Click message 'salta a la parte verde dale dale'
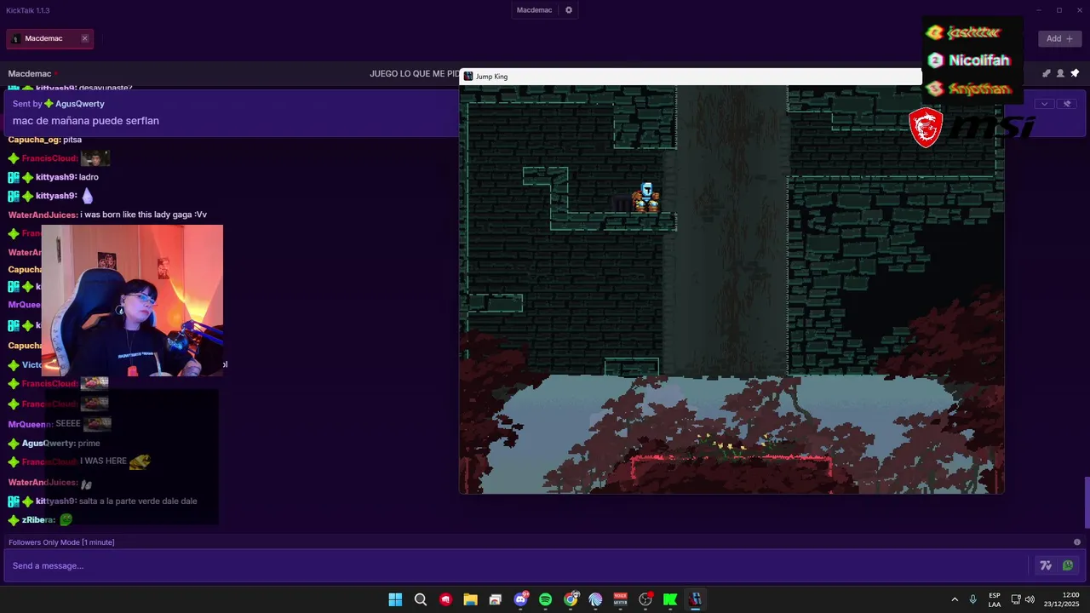Image resolution: width=1090 pixels, height=613 pixels. (138, 501)
